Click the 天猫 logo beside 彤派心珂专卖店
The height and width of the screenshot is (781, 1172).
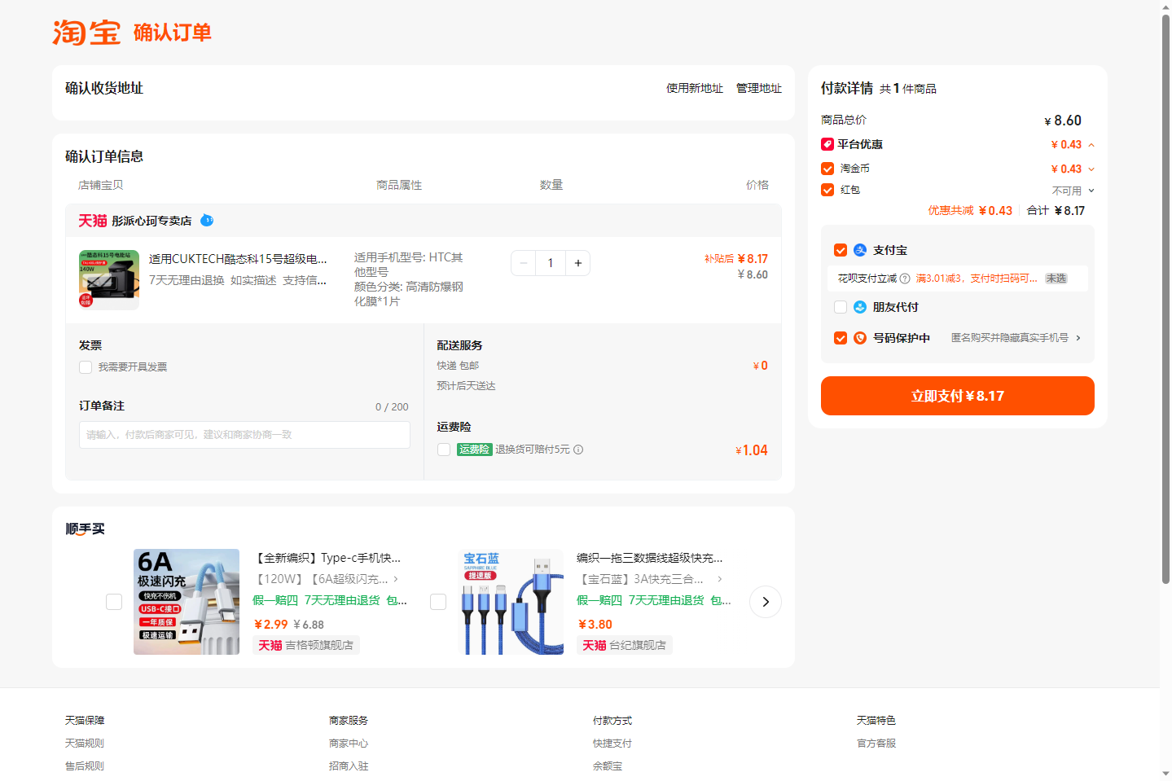(93, 221)
